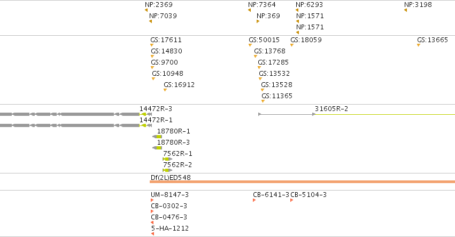The height and width of the screenshot is (237, 455).
Task: Click the CB-6141-3 insertion label
Action: (x=271, y=195)
